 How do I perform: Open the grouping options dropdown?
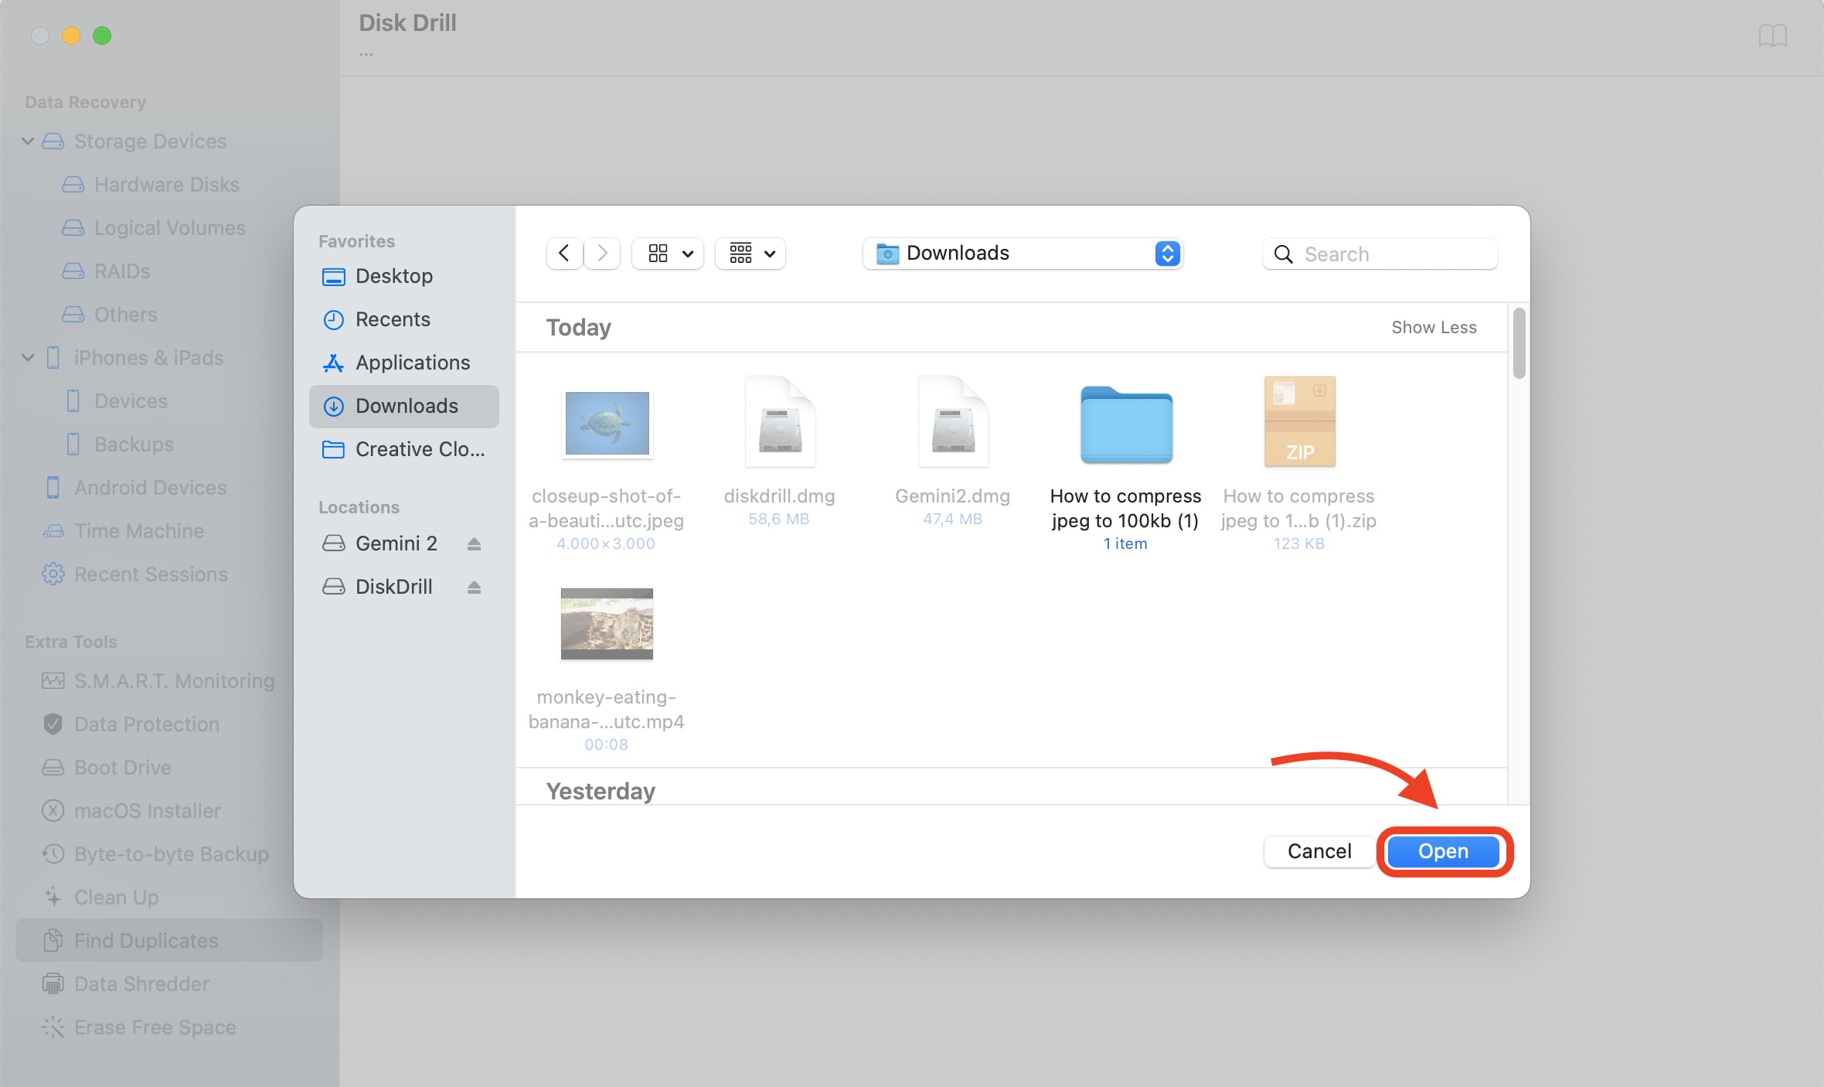pyautogui.click(x=751, y=254)
